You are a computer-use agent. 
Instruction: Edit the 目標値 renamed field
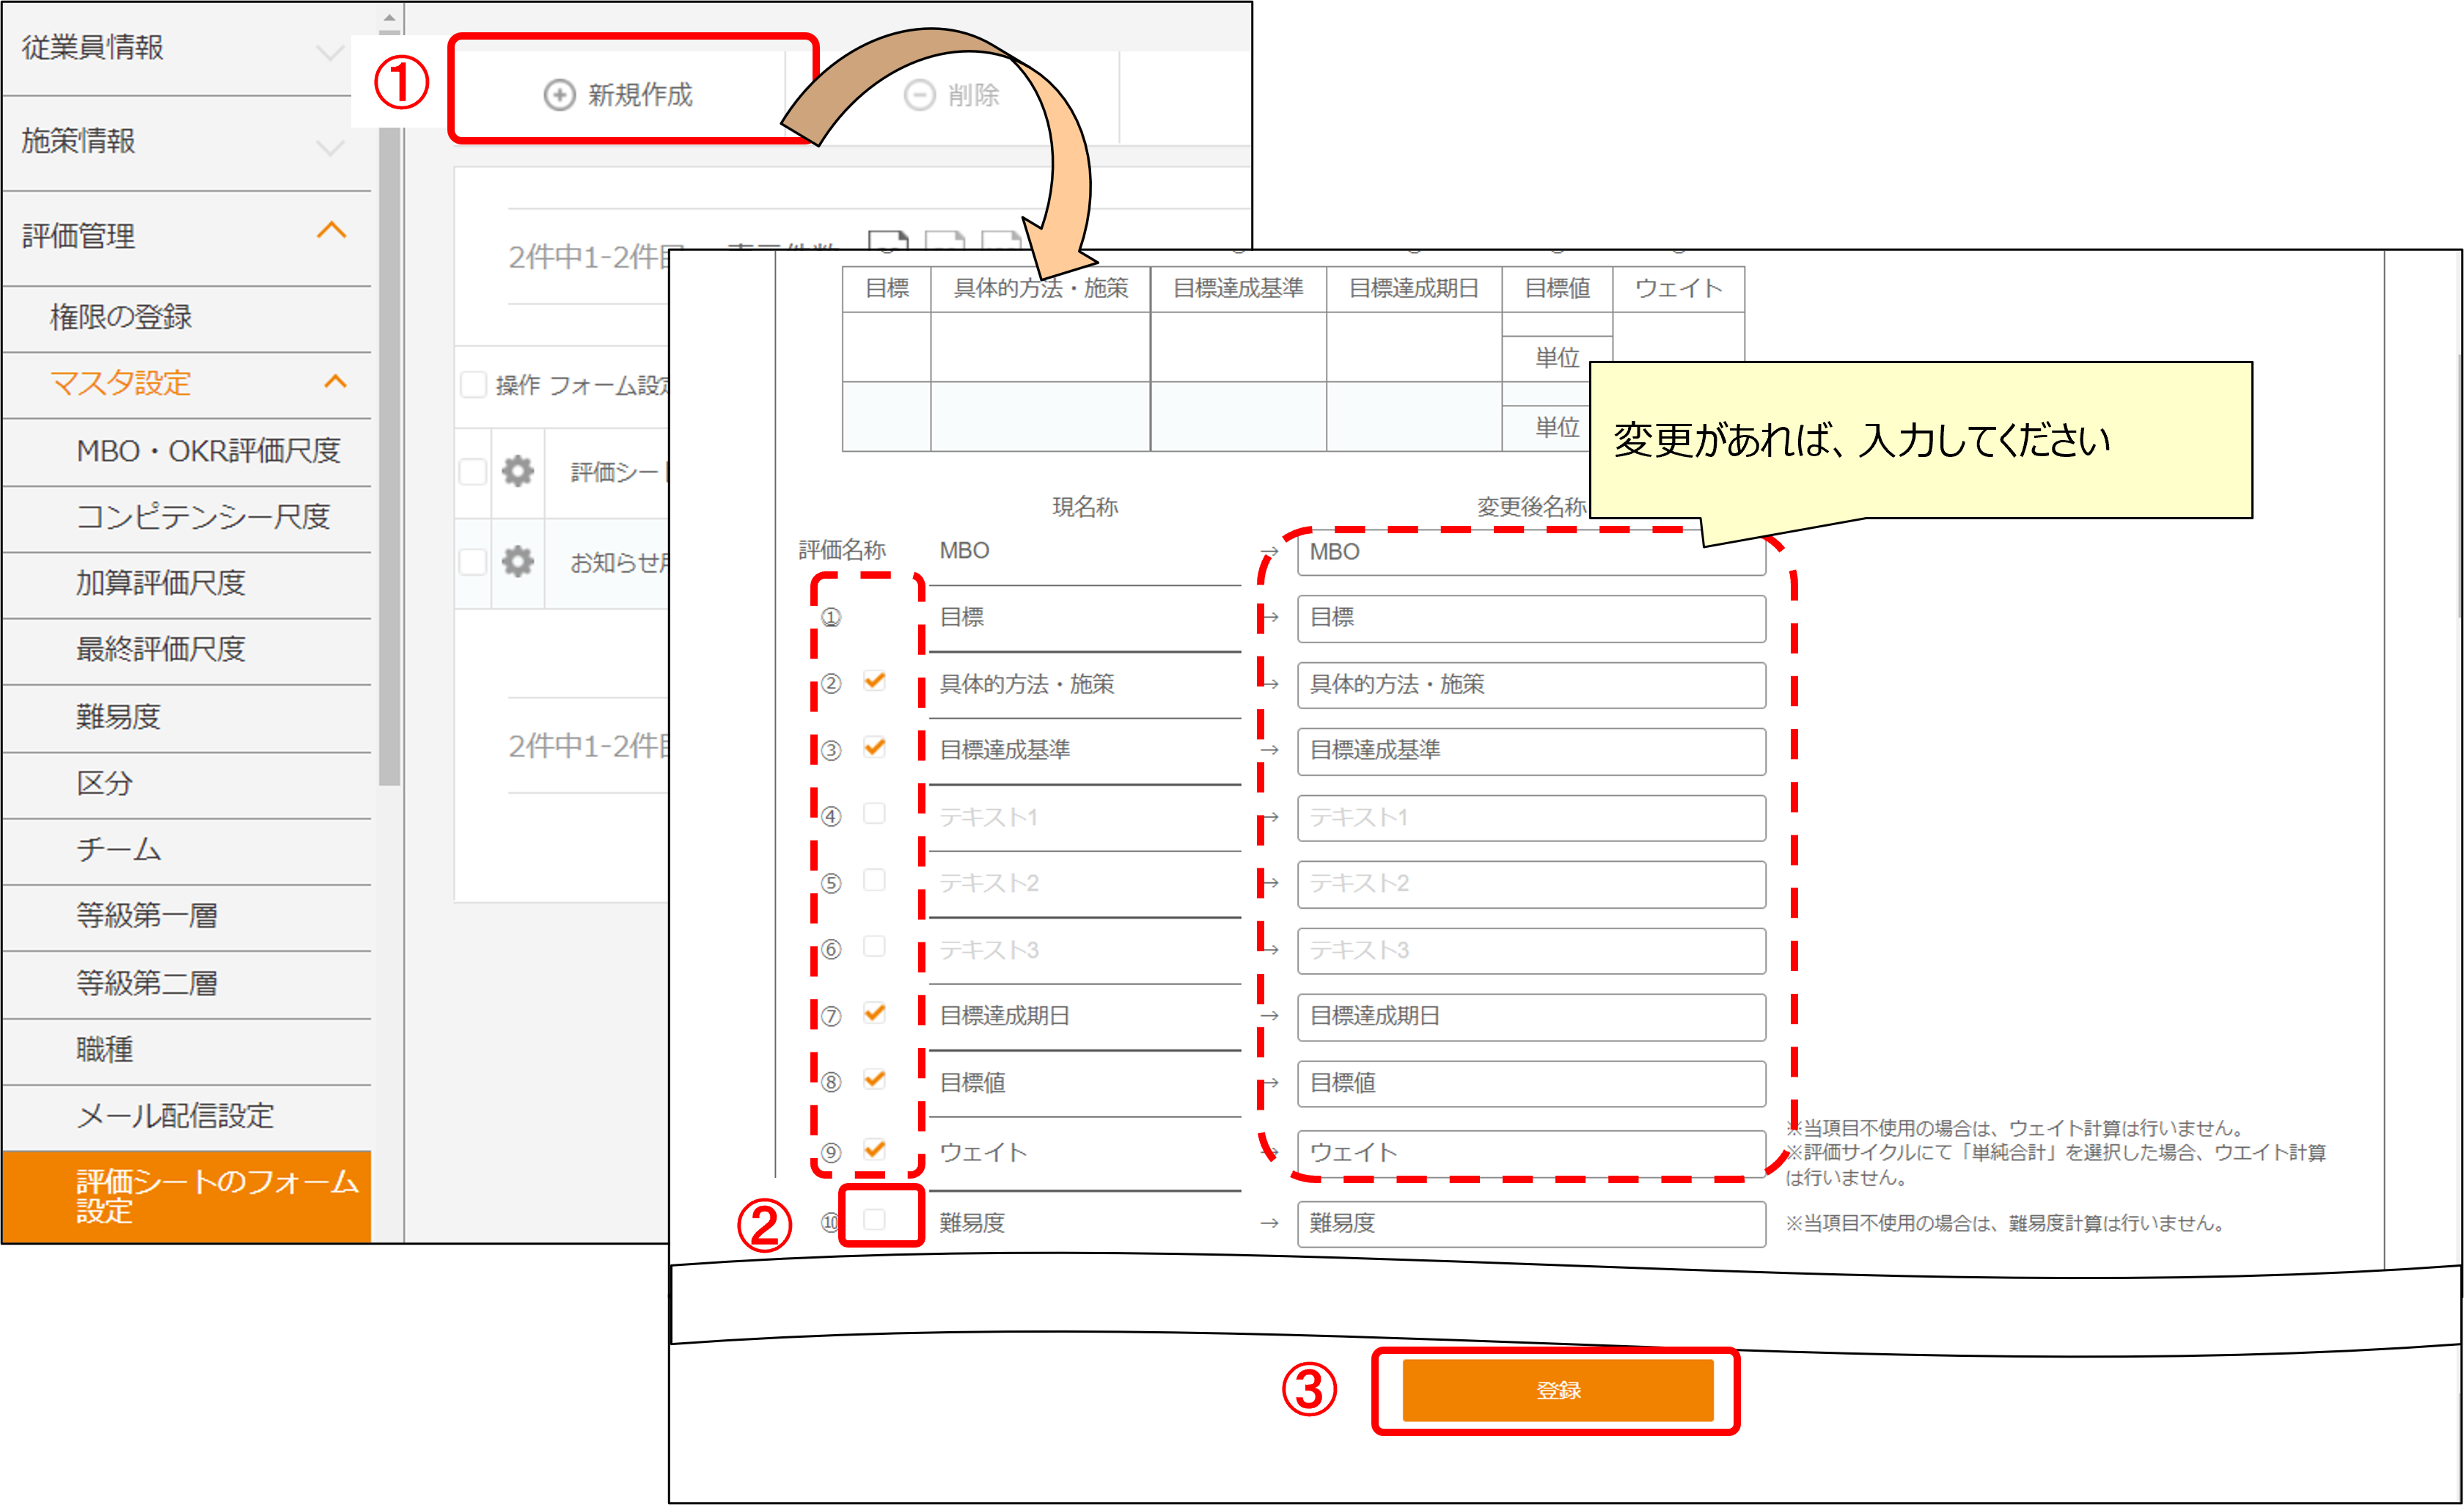pyautogui.click(x=1531, y=1084)
